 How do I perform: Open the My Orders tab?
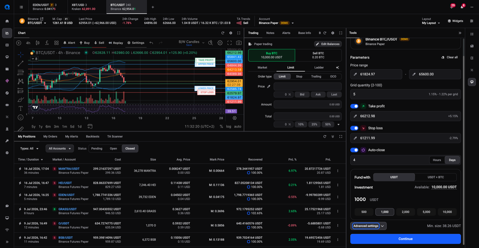pos(50,136)
